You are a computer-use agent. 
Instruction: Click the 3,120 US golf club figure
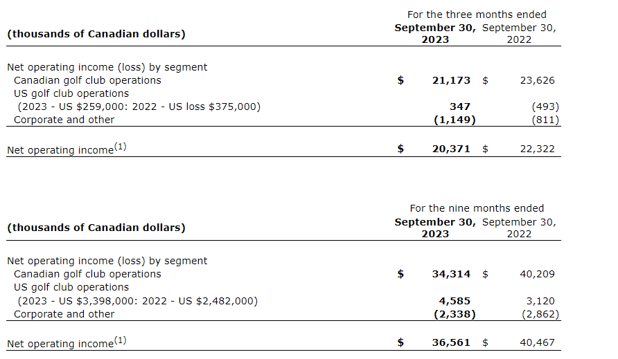coord(541,301)
